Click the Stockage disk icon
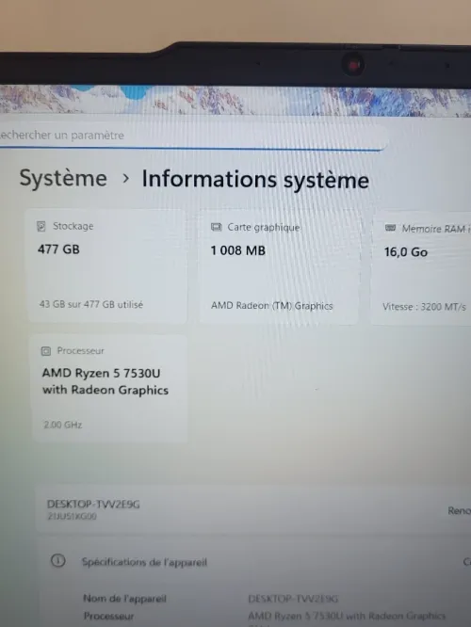Image resolution: width=471 pixels, height=627 pixels. [41, 226]
